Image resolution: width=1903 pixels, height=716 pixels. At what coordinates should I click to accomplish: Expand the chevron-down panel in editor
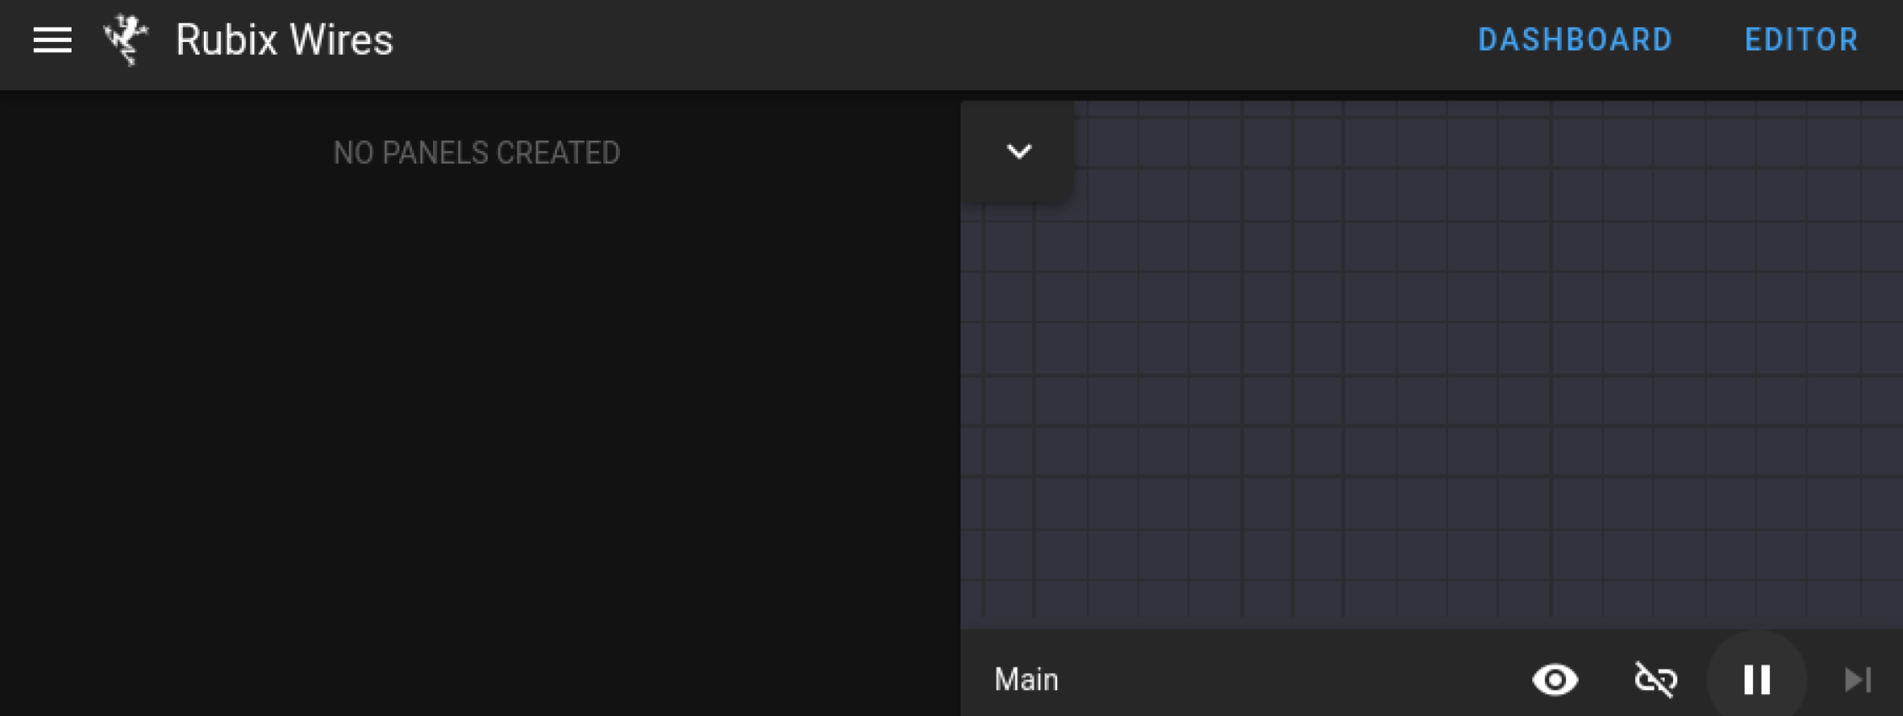point(1018,152)
